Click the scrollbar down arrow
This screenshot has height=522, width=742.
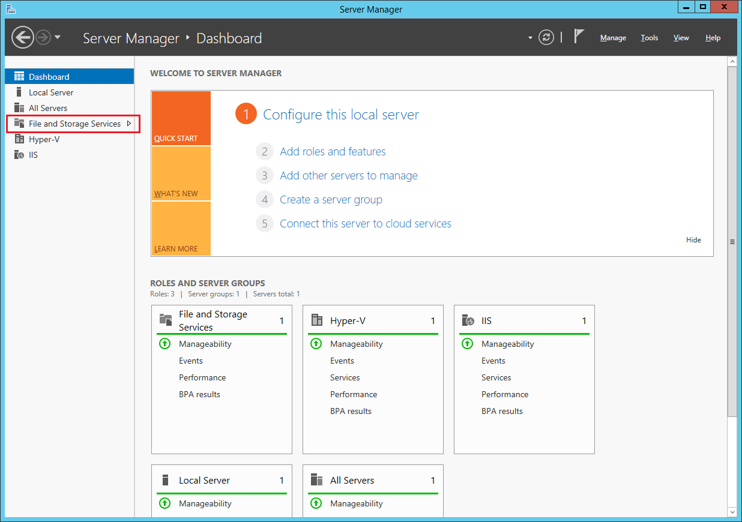(x=732, y=512)
